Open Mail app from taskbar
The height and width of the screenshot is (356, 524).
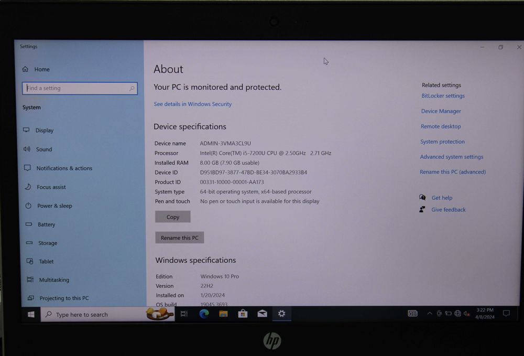(x=263, y=313)
